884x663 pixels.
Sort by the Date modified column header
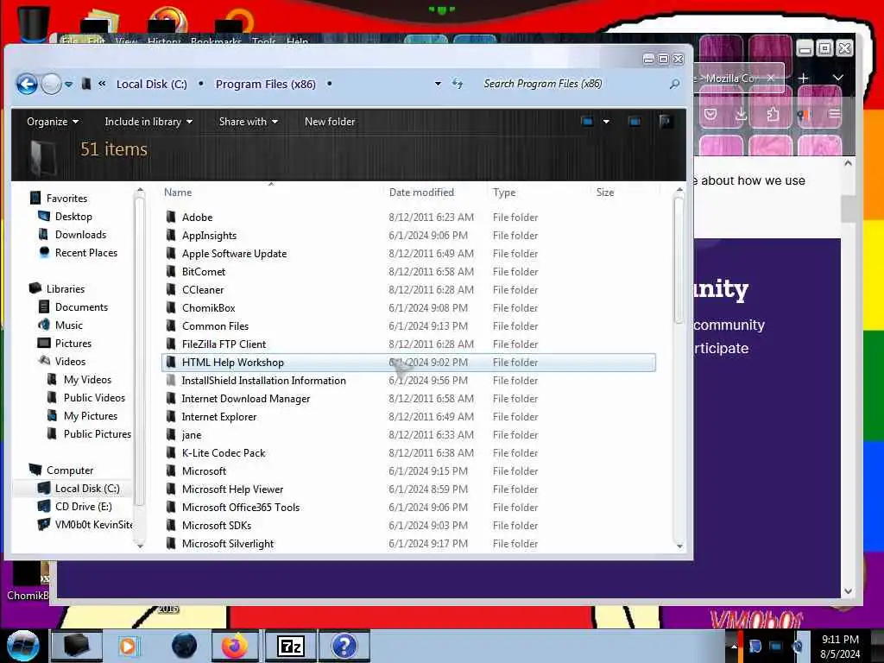421,193
